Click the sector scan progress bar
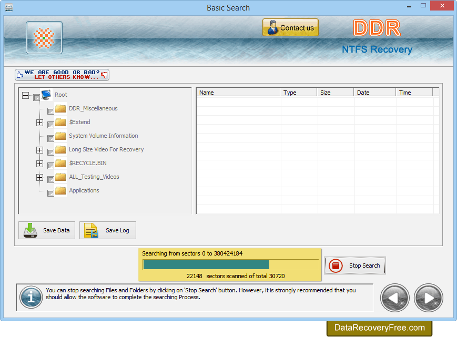Viewport: 457px width, 337px height. (230, 265)
